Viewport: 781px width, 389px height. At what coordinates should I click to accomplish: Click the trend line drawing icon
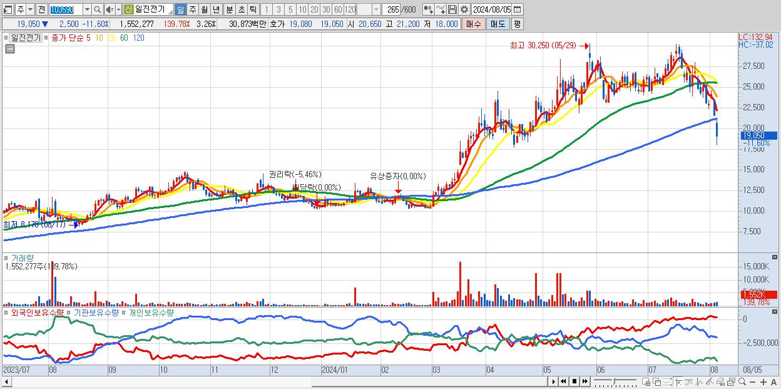[688, 382]
